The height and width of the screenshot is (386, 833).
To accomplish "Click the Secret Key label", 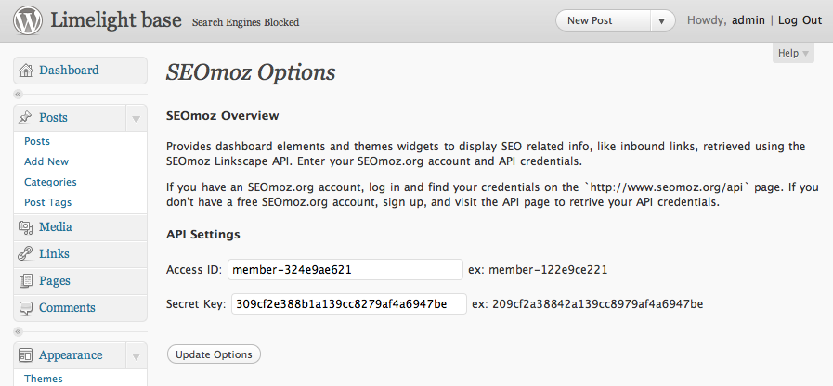I will (196, 304).
